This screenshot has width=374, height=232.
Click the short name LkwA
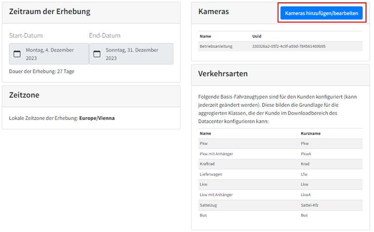pos(306,195)
